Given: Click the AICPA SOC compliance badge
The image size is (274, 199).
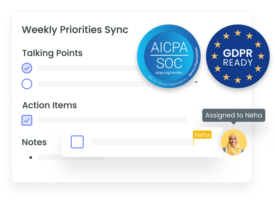Looking at the screenshot, I should coord(169,56).
